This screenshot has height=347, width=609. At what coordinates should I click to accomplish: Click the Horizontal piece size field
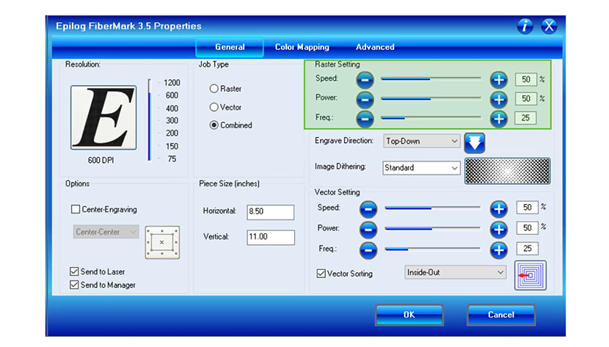(x=270, y=212)
